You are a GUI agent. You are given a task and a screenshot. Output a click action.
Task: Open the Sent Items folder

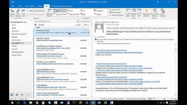pos(15,31)
